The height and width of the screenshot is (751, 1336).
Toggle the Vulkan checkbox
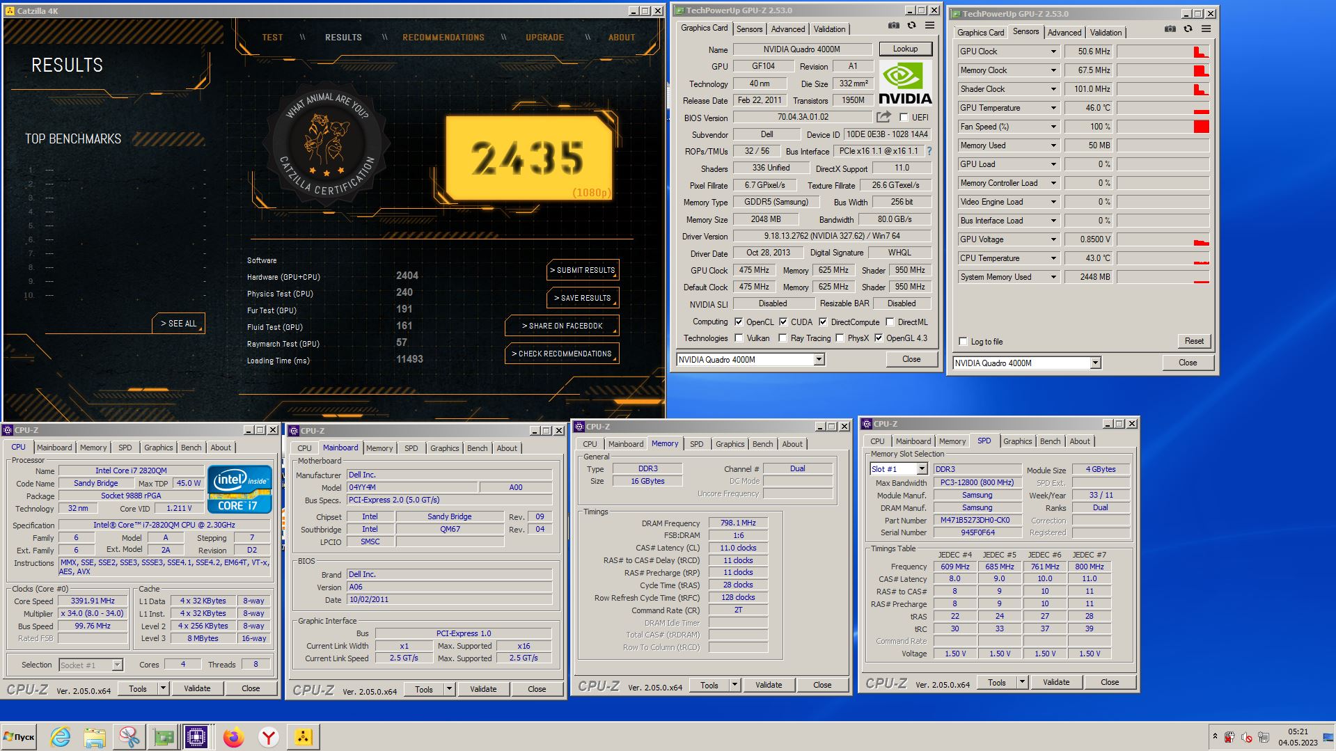pyautogui.click(x=739, y=338)
